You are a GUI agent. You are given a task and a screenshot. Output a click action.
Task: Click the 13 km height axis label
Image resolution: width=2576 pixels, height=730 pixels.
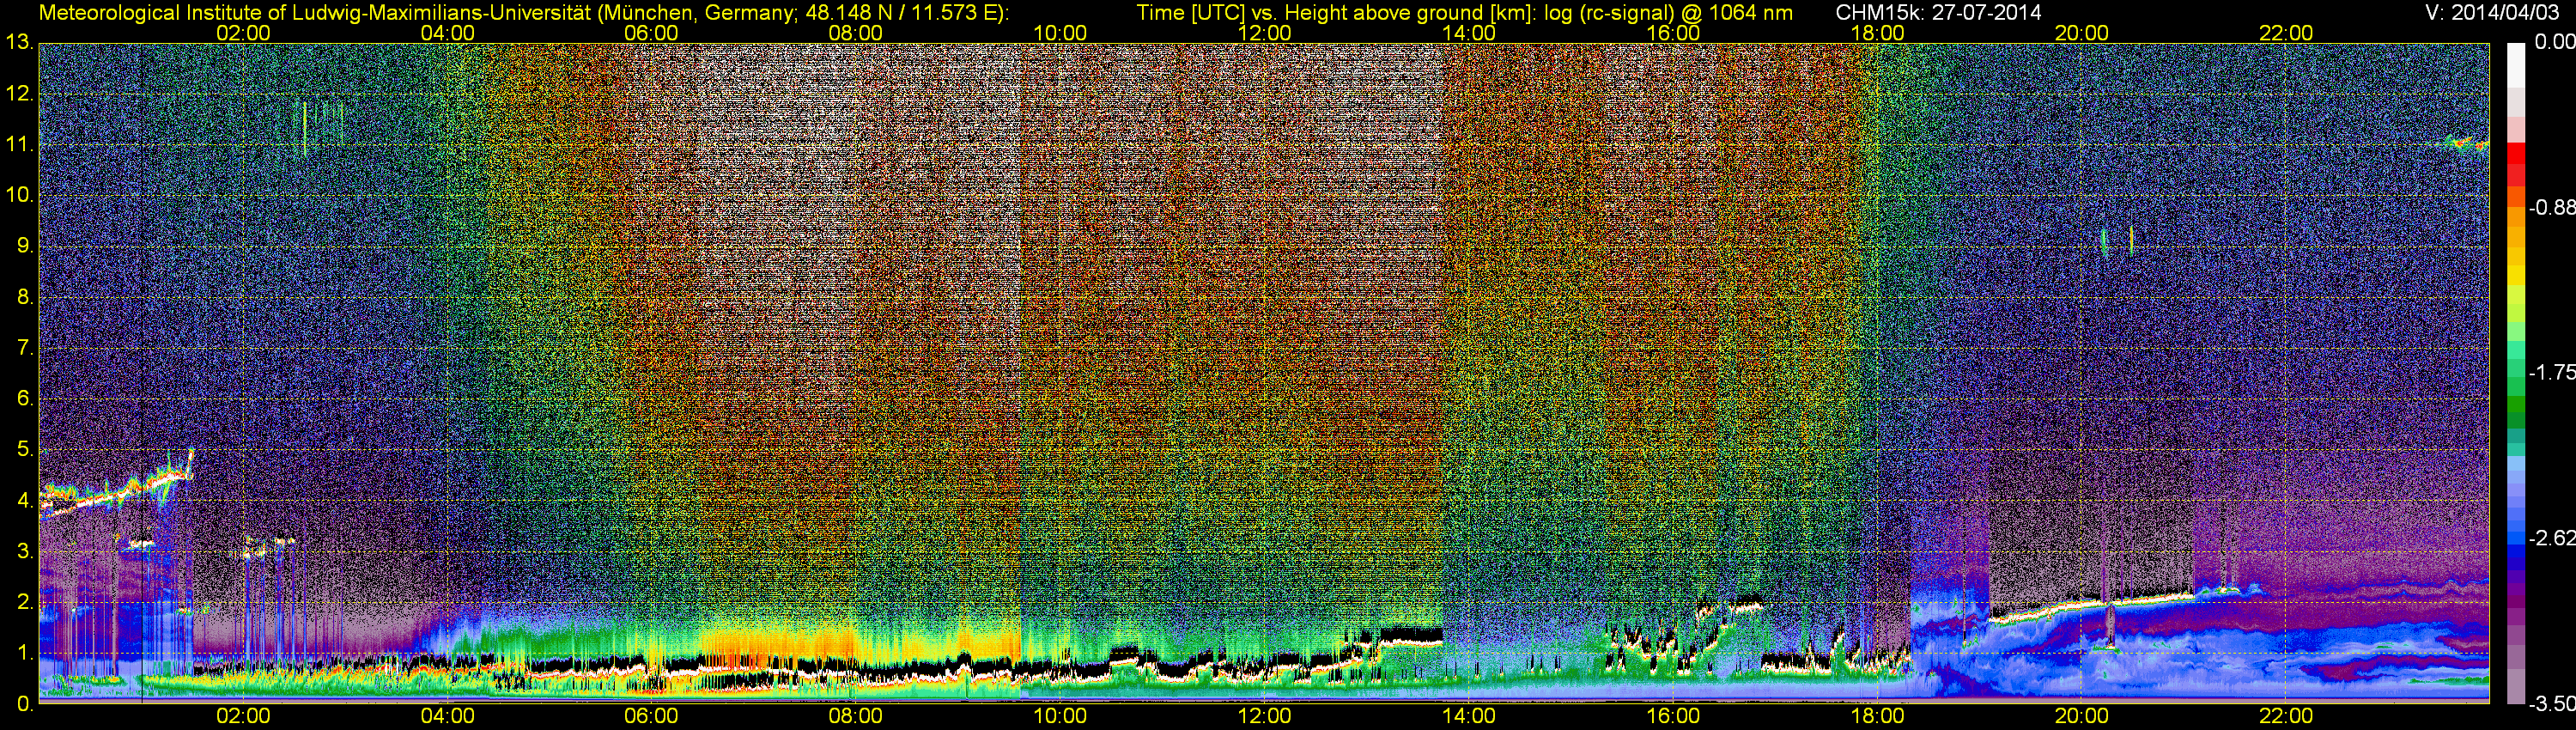18,42
